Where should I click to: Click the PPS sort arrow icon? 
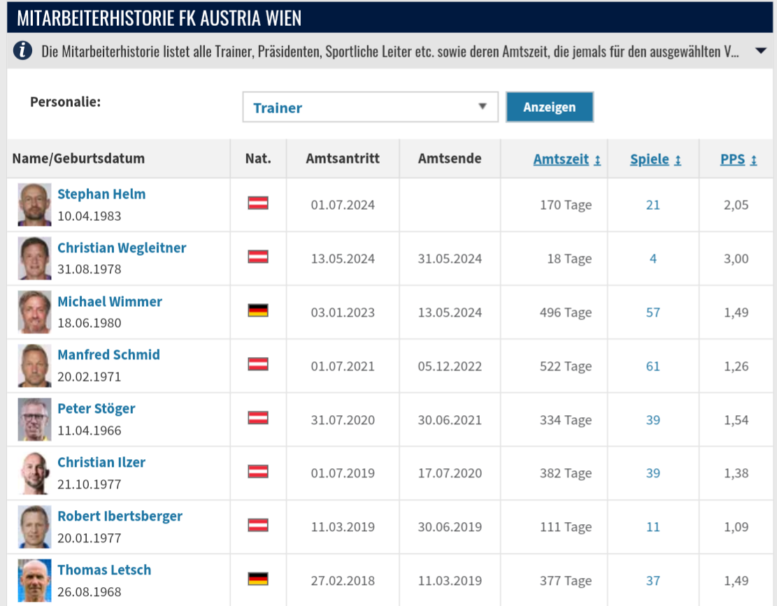pyautogui.click(x=753, y=161)
